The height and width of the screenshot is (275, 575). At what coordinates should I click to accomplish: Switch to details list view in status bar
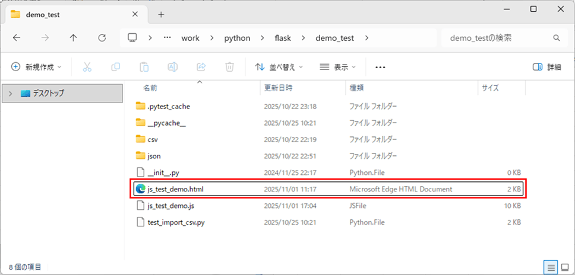click(551, 268)
